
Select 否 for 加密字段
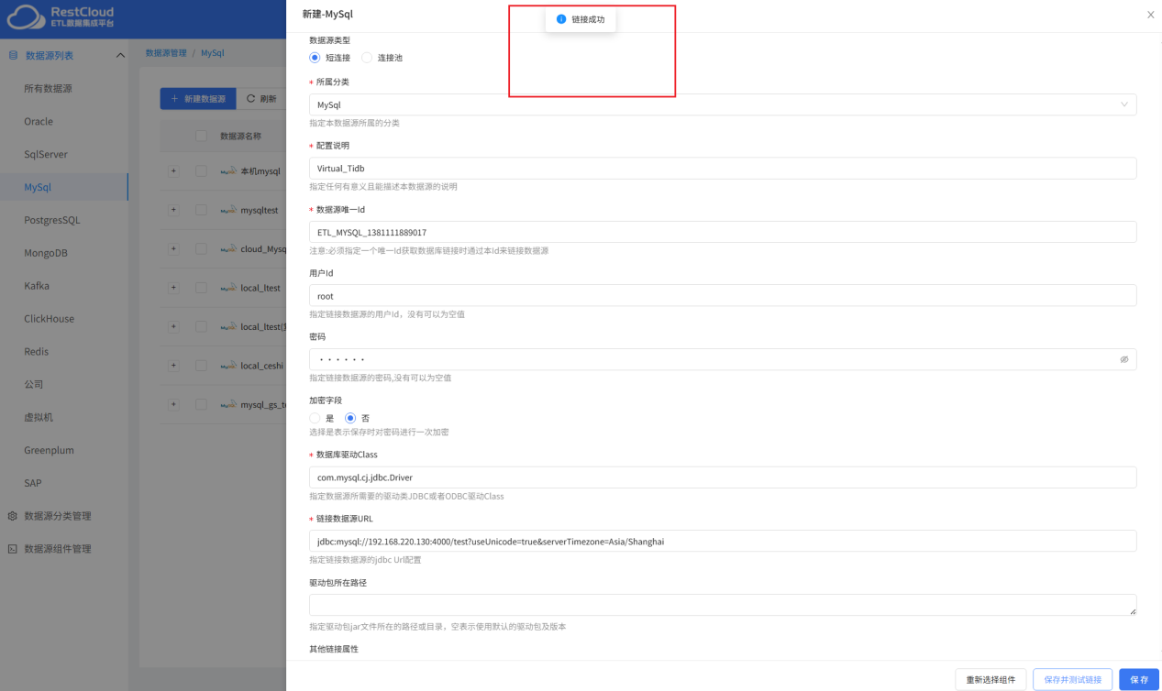pos(350,418)
